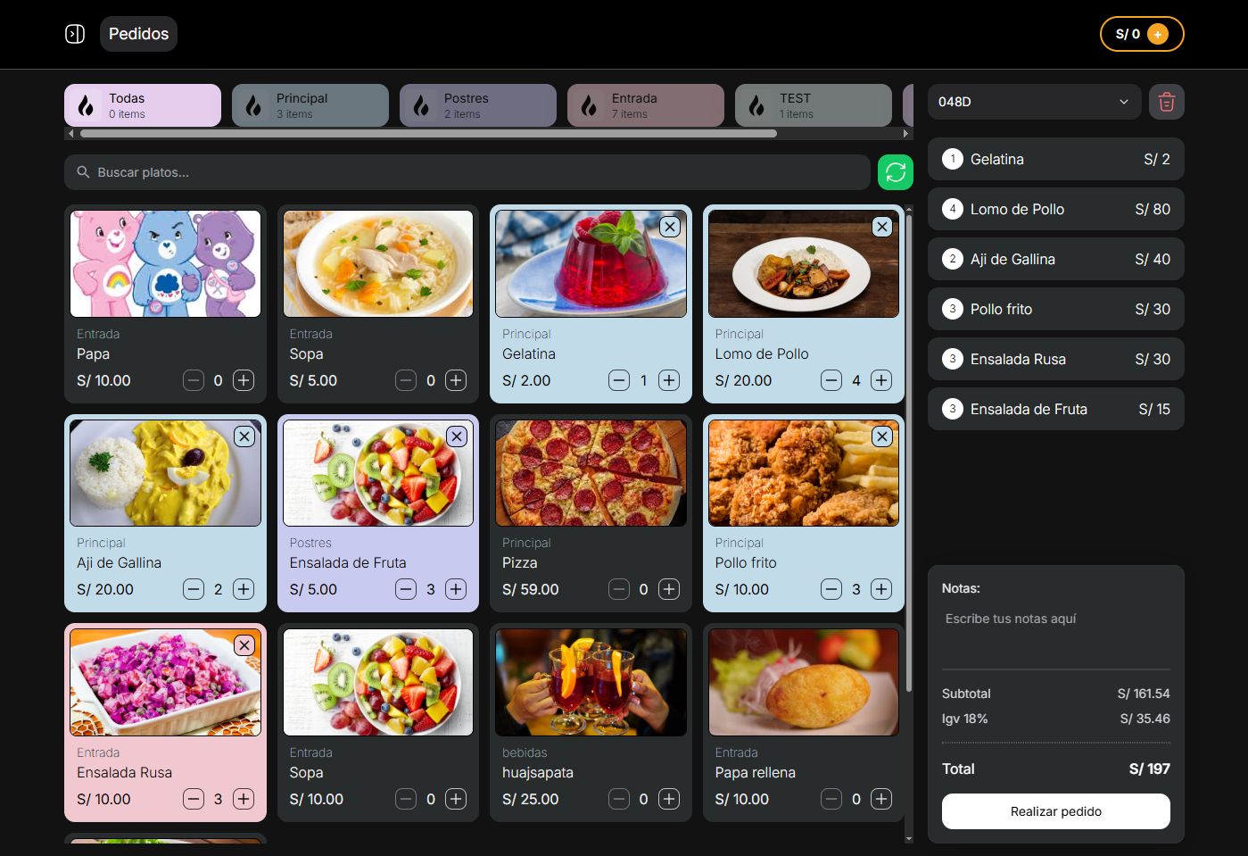Viewport: 1248px width, 856px height.
Task: Add Papa rellena with plus
Action: tap(881, 799)
